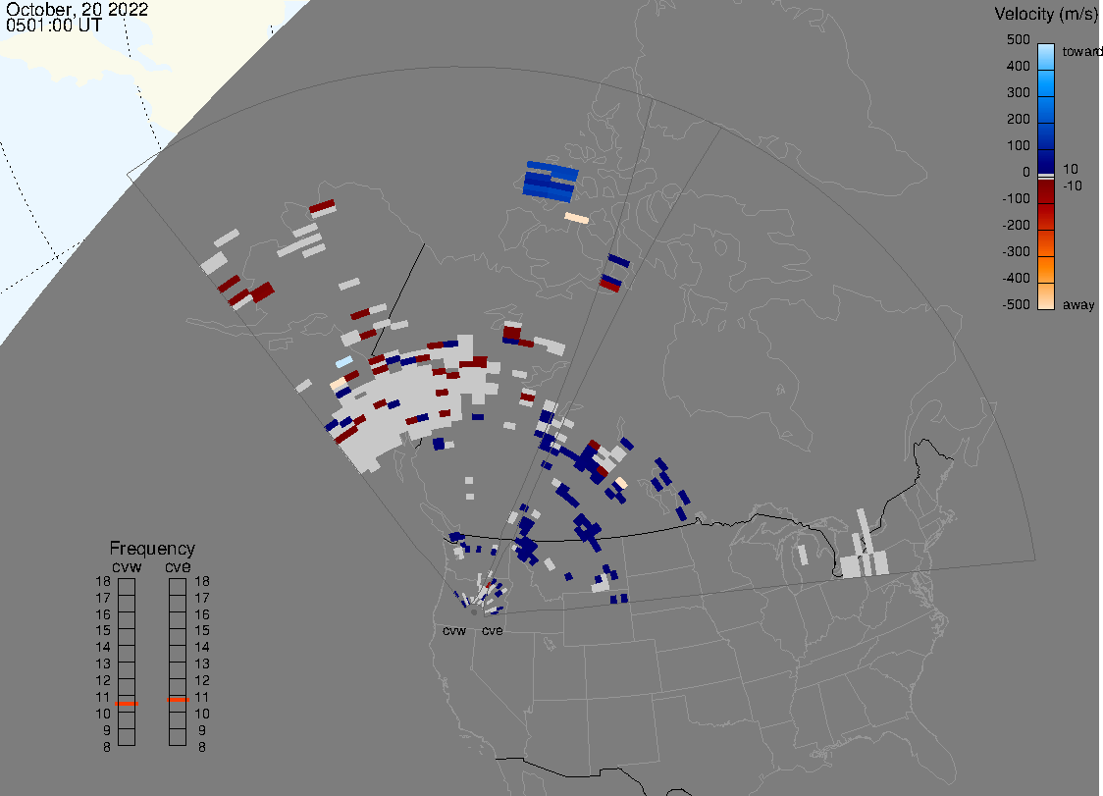Click the 18 label left of cvw frequency bar

[x=103, y=581]
